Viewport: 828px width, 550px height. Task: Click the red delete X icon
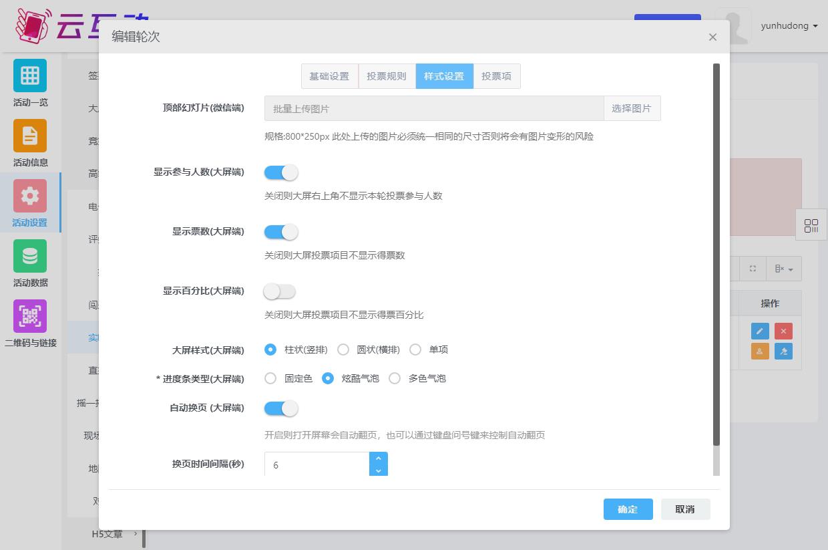(783, 331)
